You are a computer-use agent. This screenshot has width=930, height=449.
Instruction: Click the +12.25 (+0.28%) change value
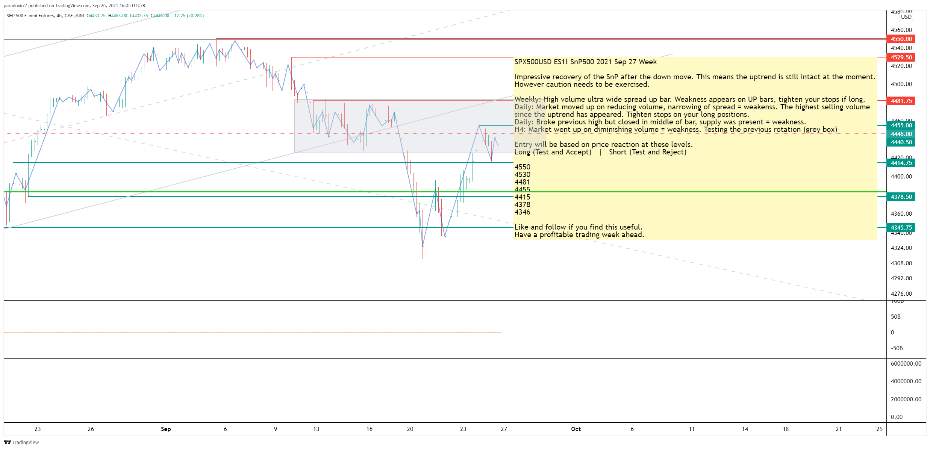[x=188, y=16]
